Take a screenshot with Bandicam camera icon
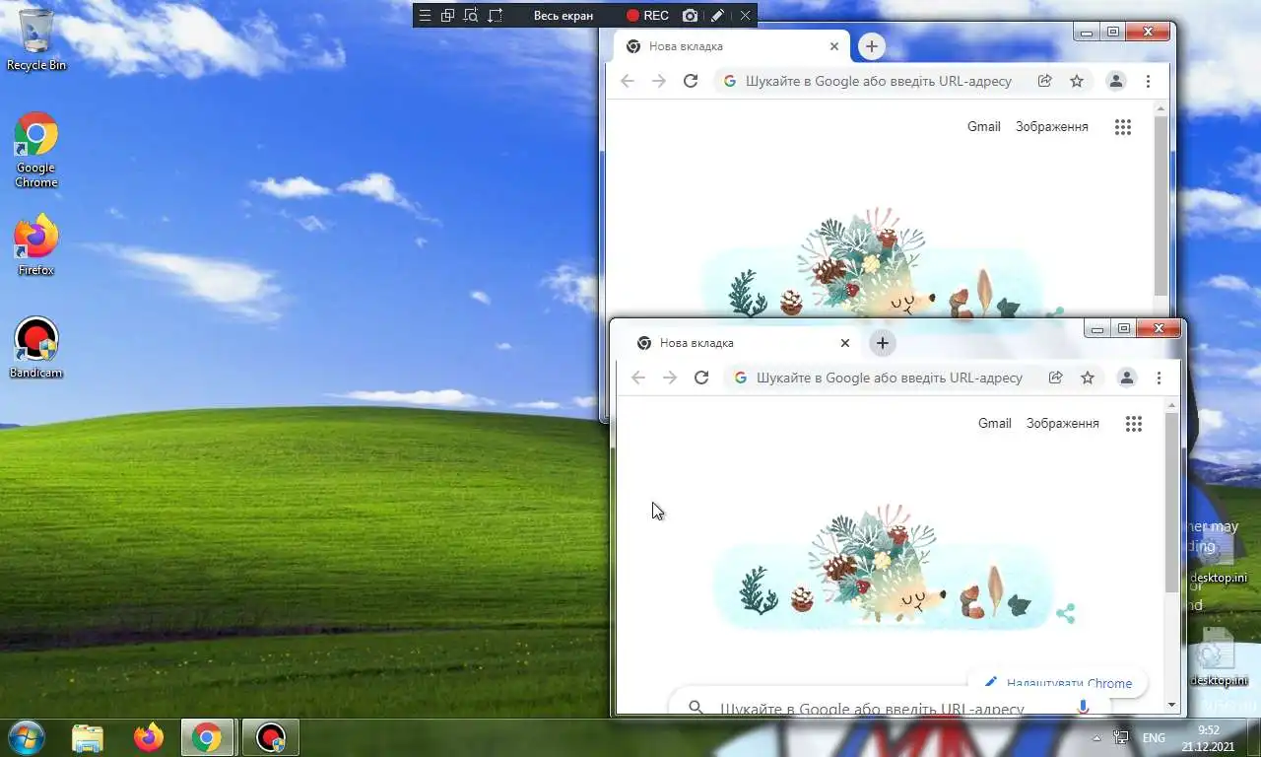Screen dimensions: 1261x757 tap(691, 16)
